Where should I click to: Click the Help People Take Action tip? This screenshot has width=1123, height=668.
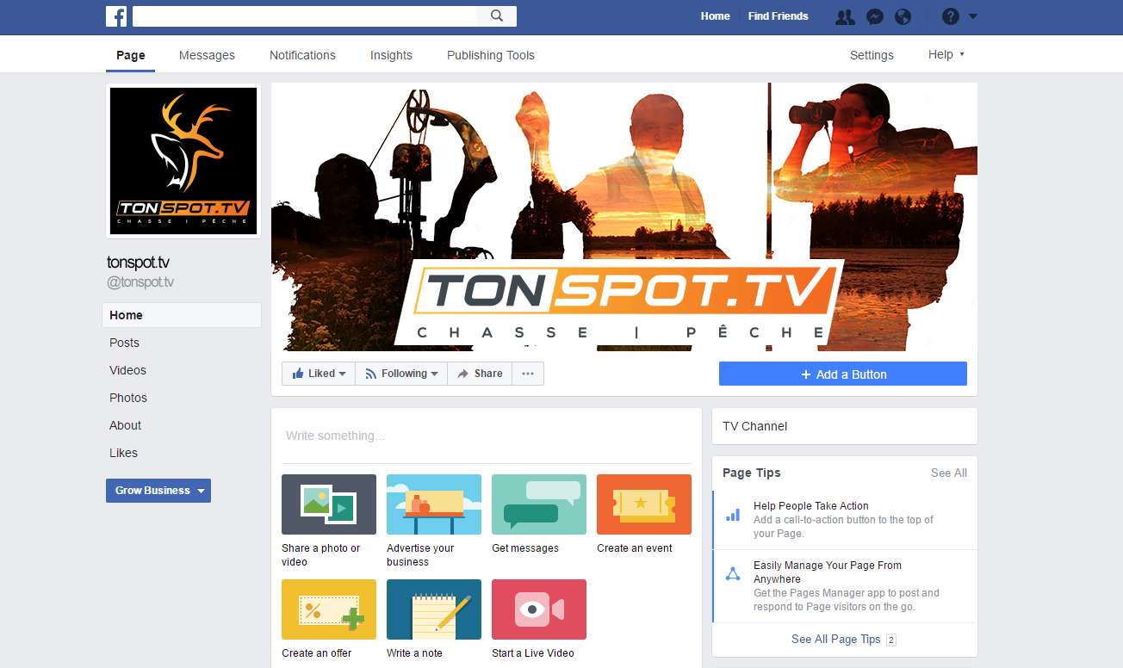point(845,520)
